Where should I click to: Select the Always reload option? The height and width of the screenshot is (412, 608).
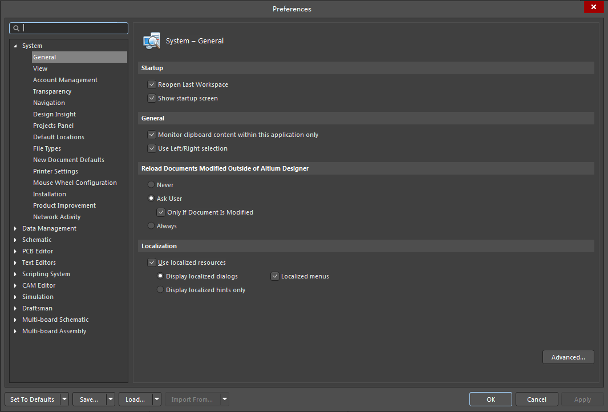[151, 226]
